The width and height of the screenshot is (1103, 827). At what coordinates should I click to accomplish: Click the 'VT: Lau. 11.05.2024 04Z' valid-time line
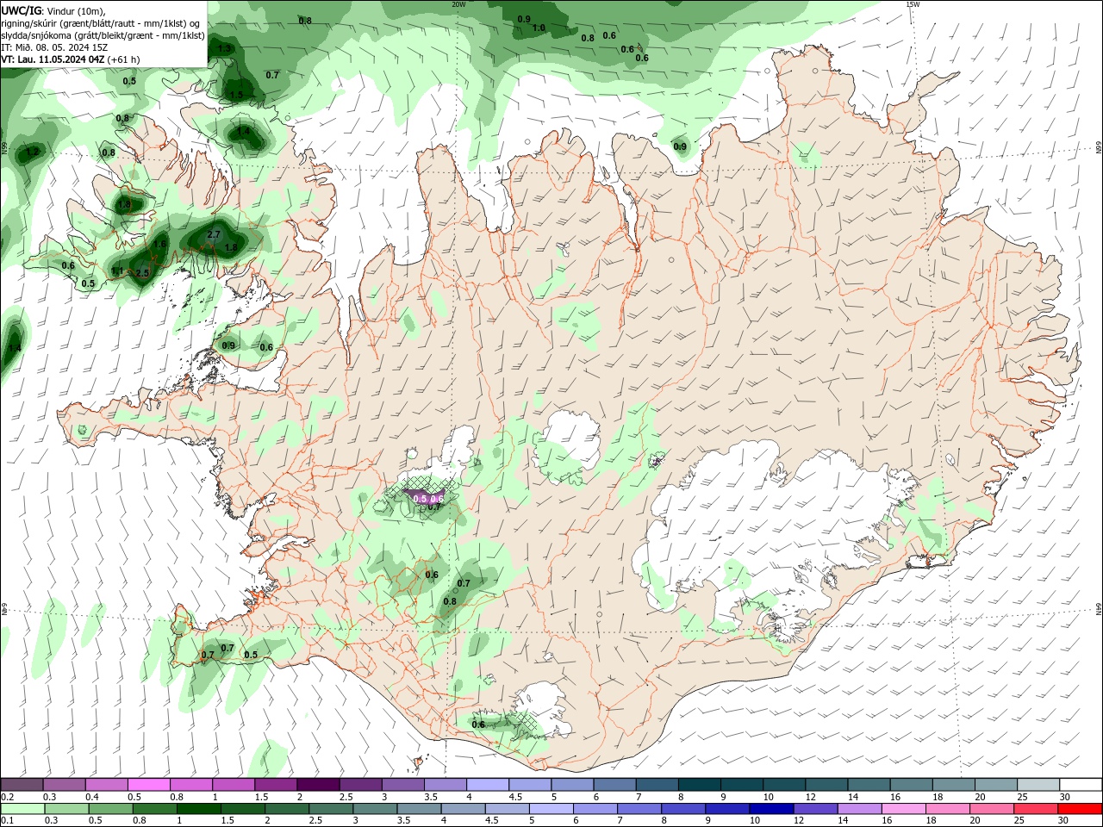coord(53,59)
